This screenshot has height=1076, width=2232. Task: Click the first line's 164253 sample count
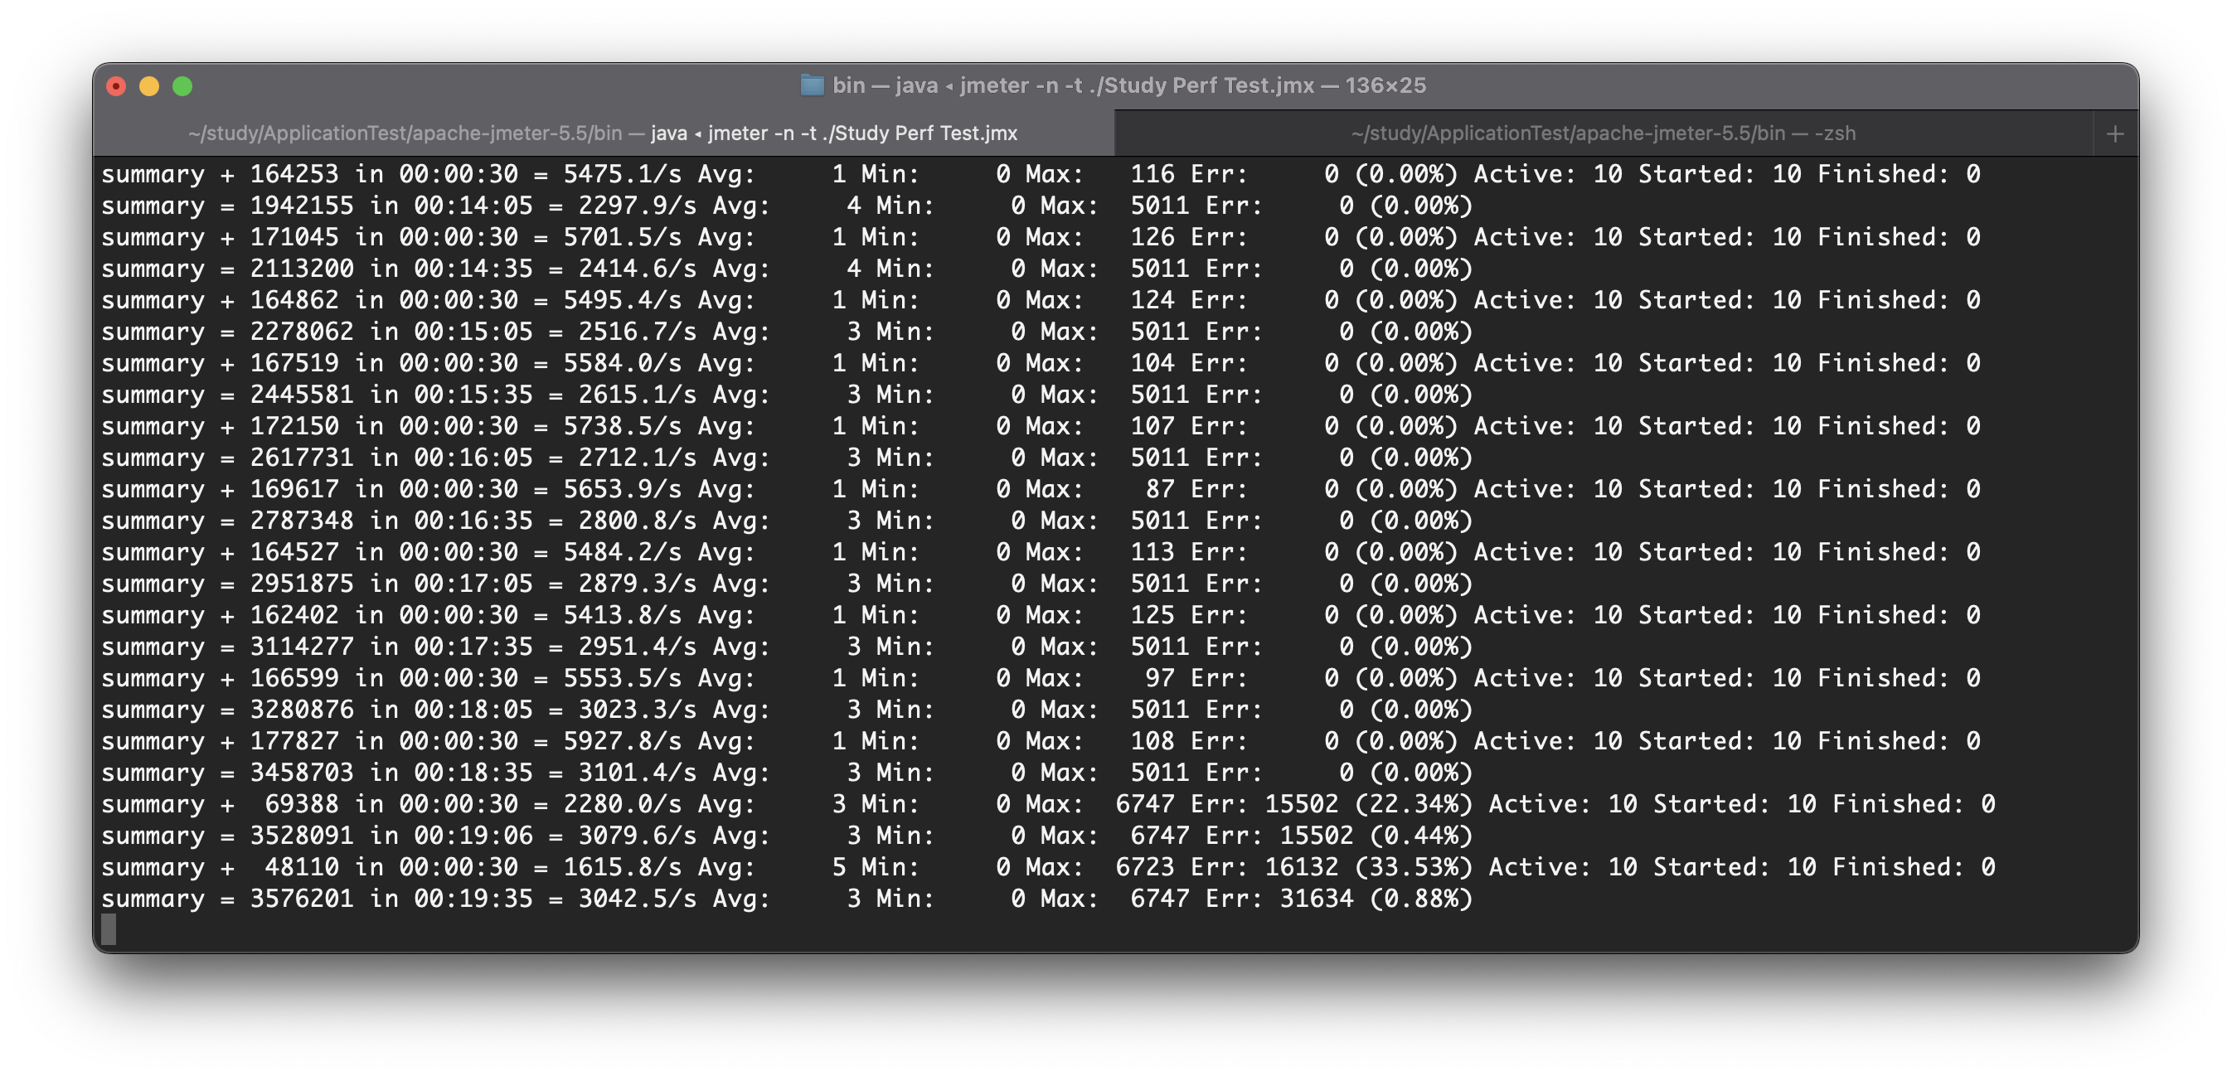294,174
